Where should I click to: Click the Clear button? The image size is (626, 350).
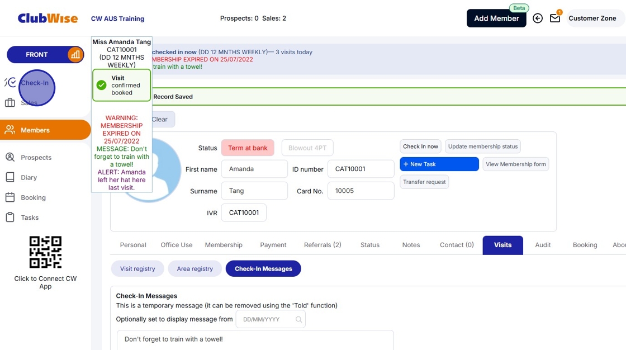coord(163,119)
